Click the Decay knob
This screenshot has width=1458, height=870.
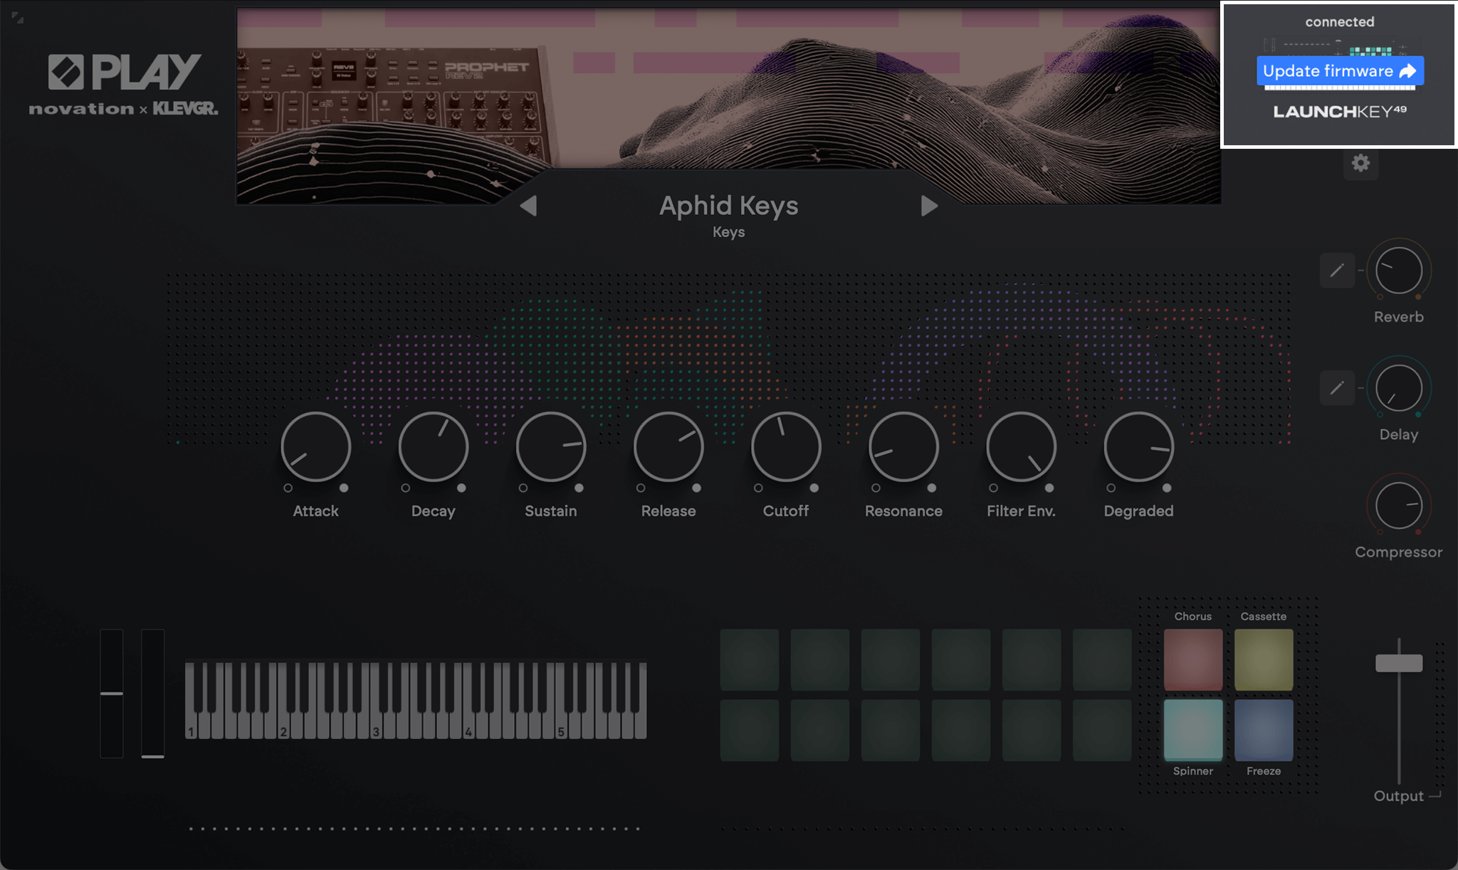point(433,447)
